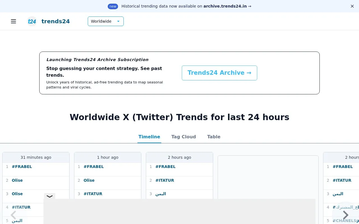Switch to the Timeline tab
Screen dimensions: 359x224
click(x=149, y=137)
